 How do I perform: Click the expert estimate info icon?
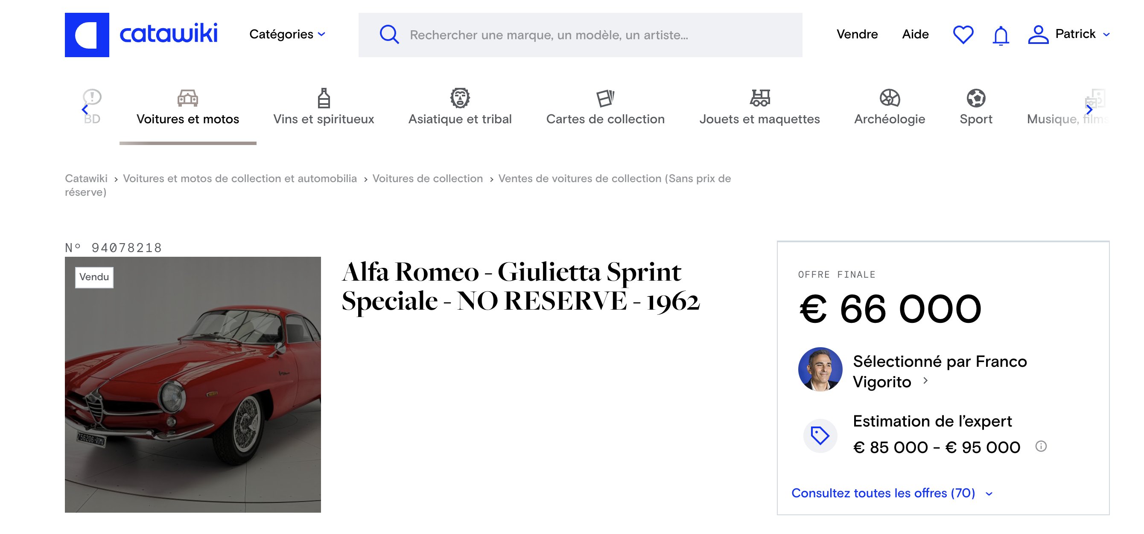point(1041,446)
